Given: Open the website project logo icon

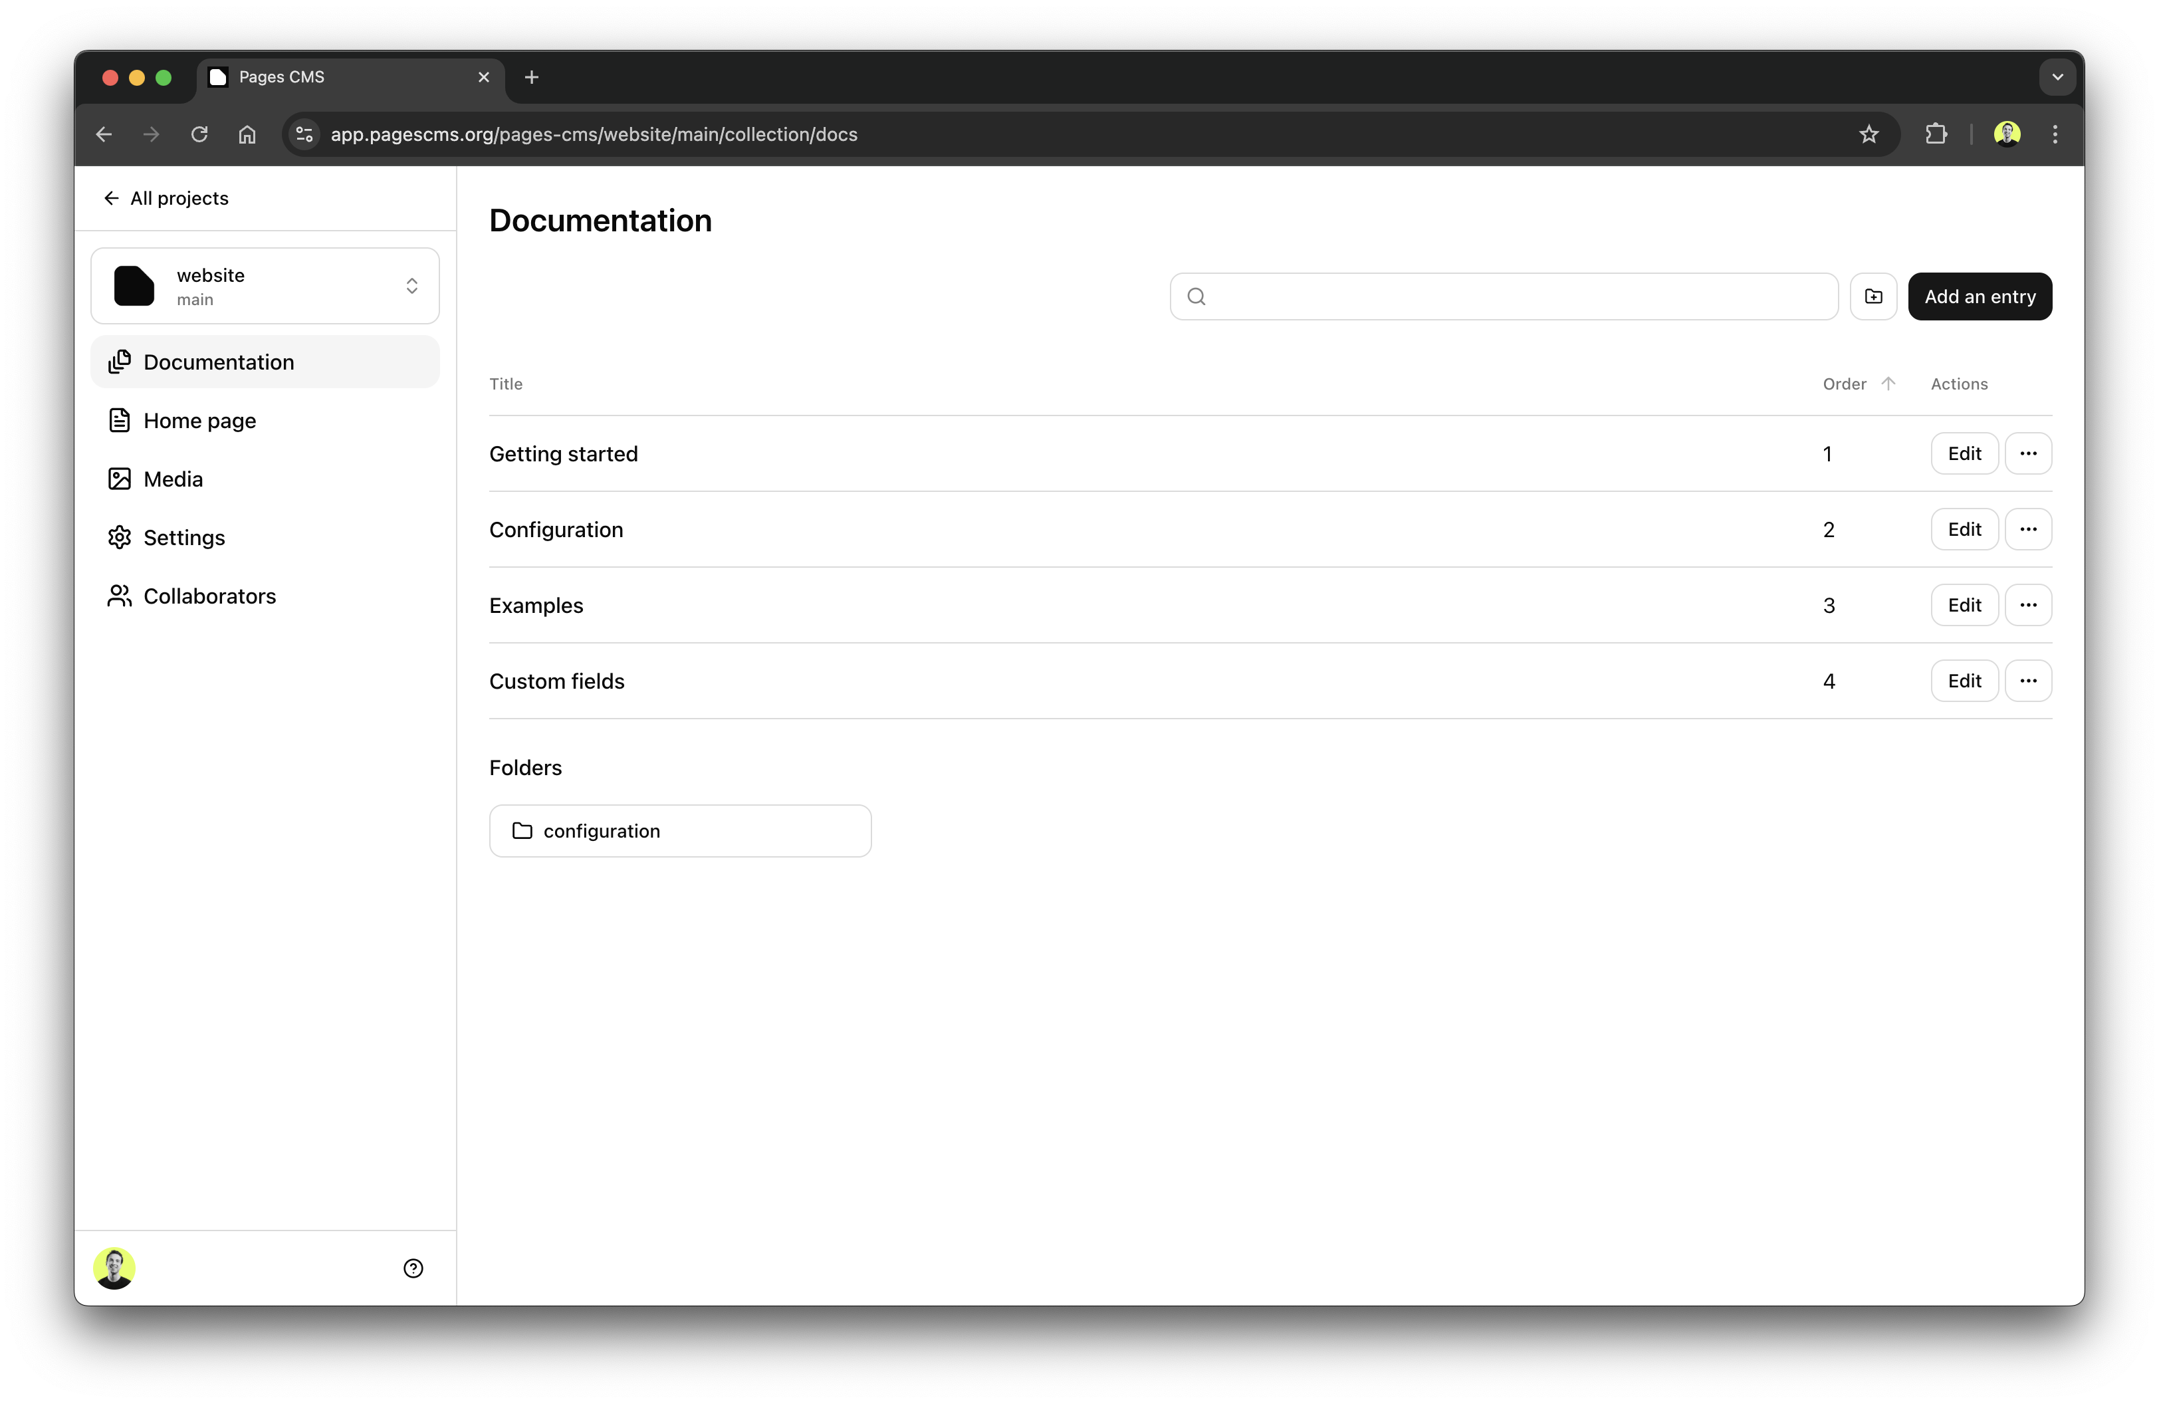Looking at the screenshot, I should (134, 285).
